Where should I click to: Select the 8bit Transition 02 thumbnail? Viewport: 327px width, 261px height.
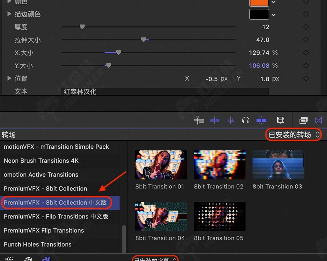click(220, 165)
